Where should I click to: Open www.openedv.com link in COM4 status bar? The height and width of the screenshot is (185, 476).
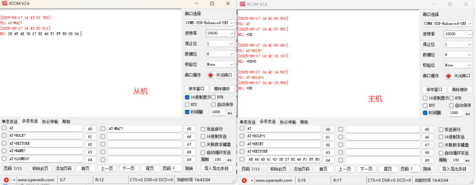[x=274, y=181]
